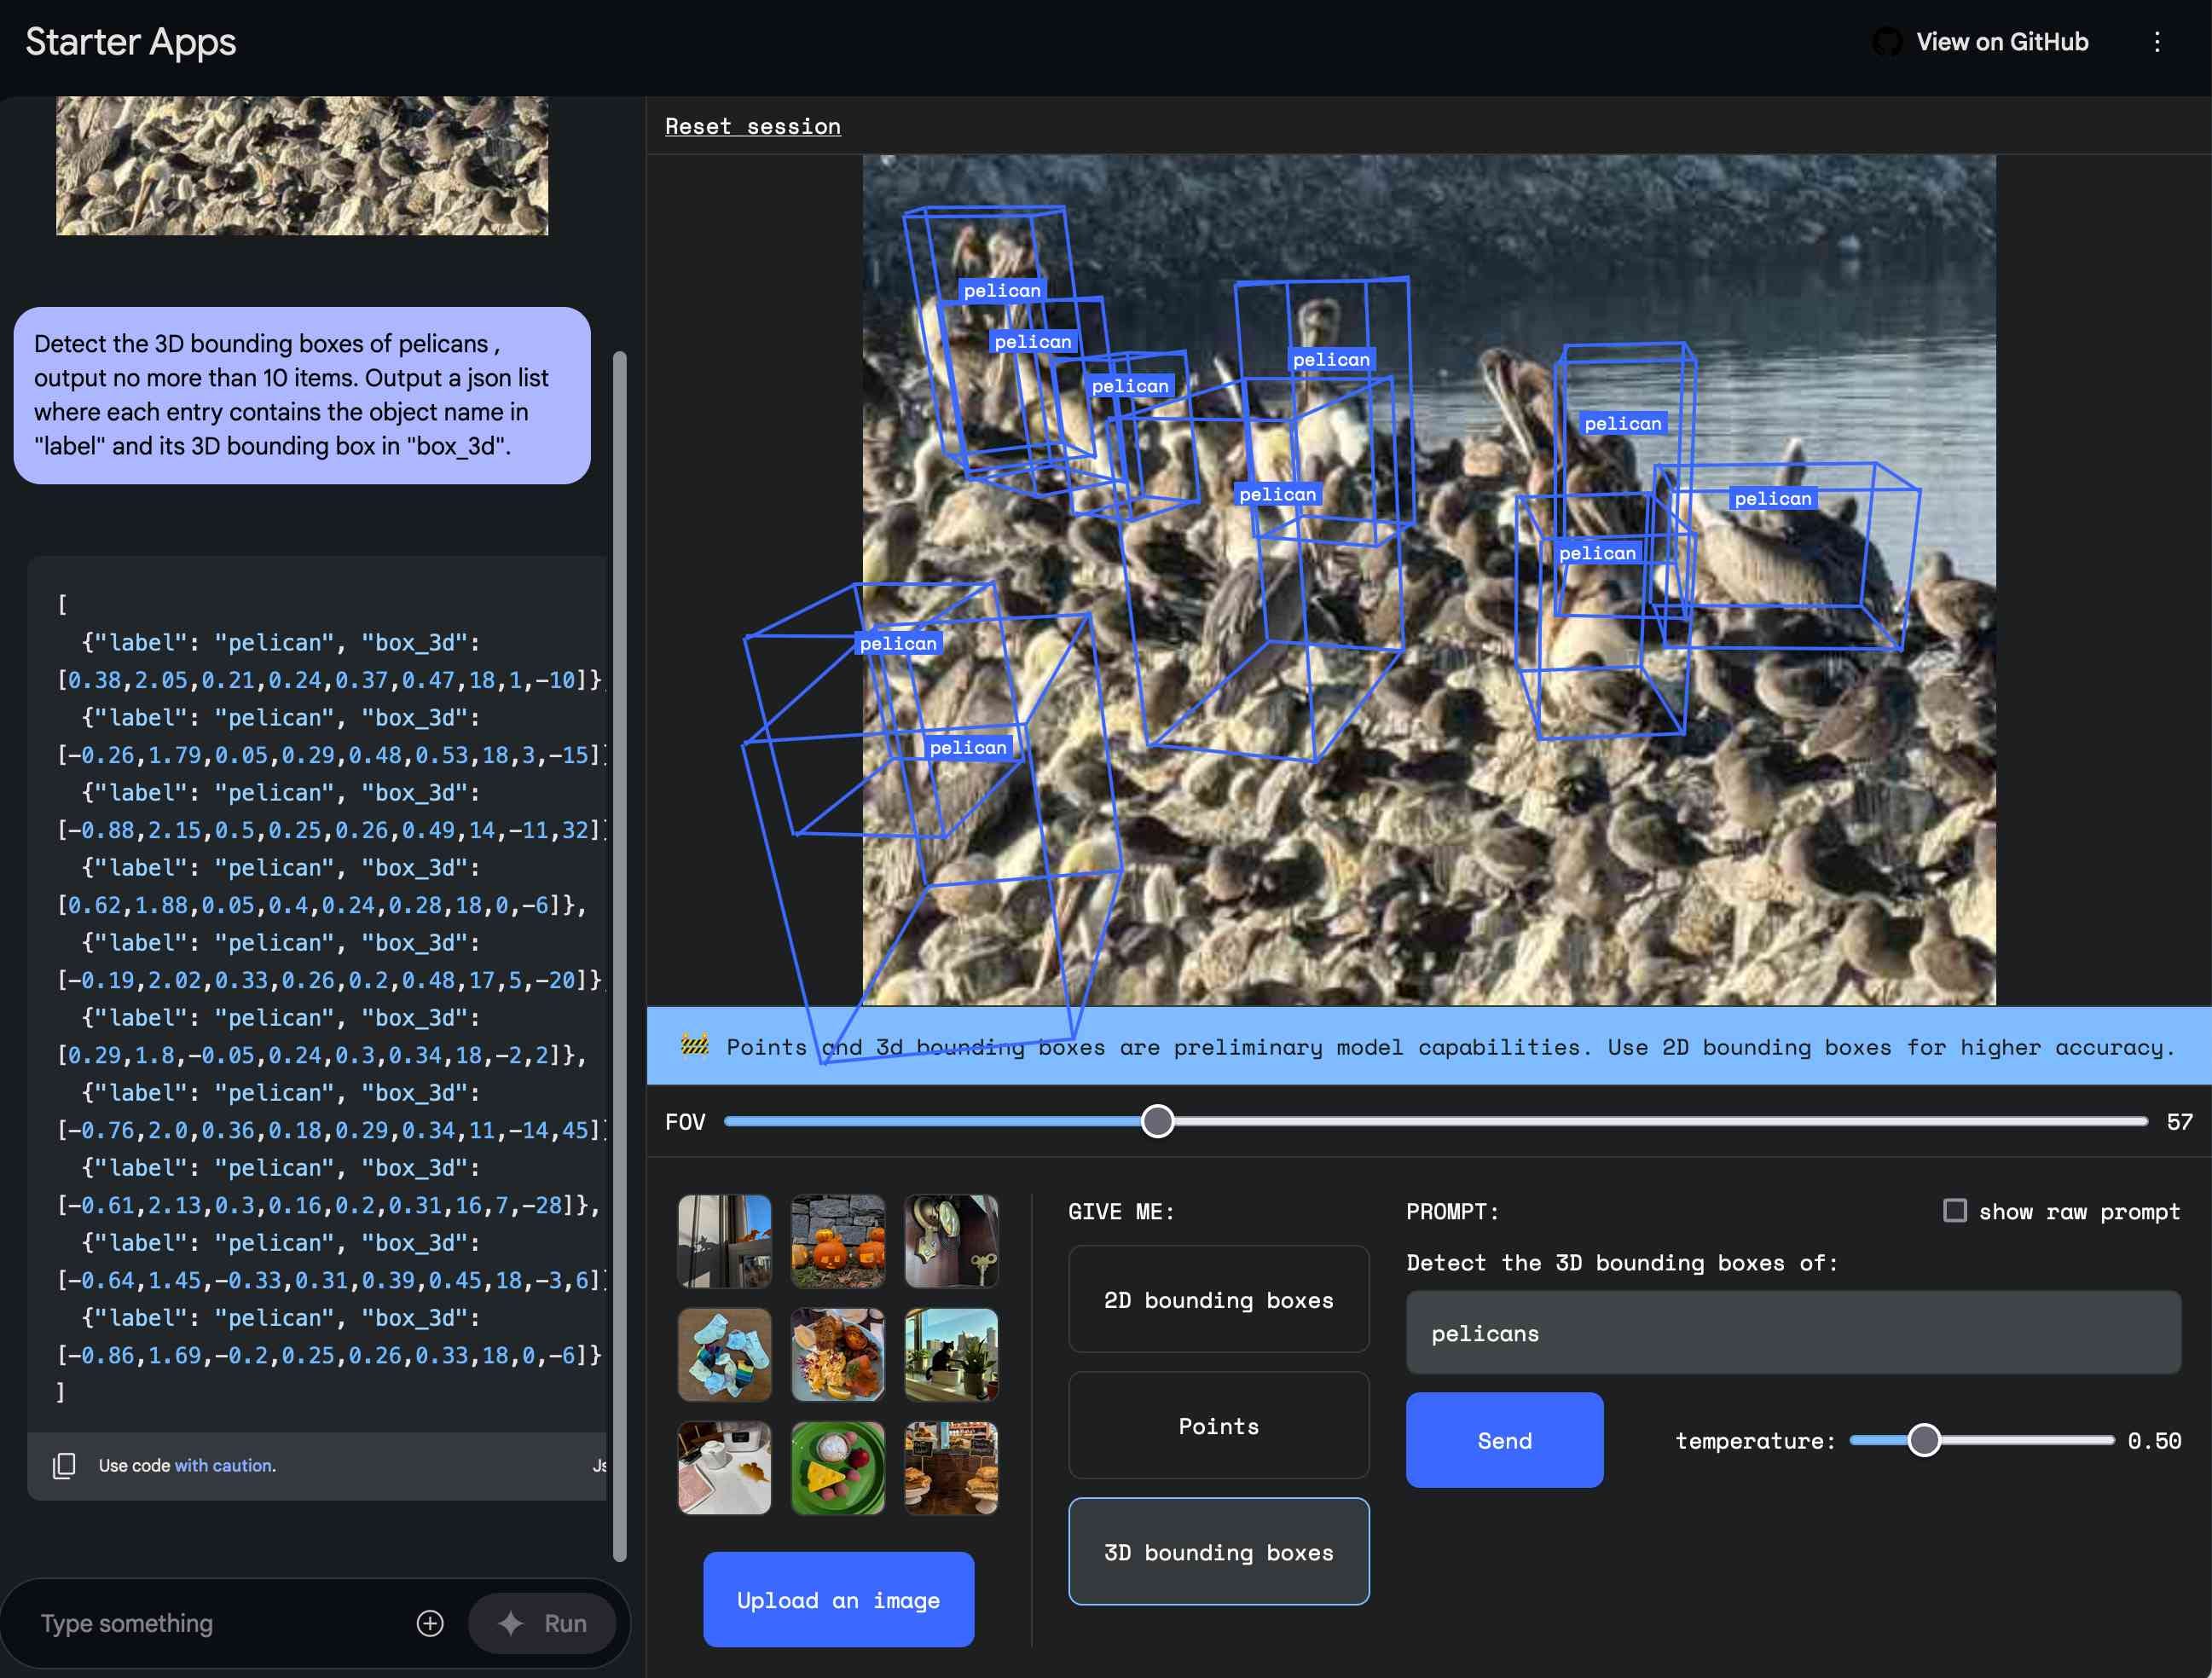Click Reset session link

[x=752, y=126]
